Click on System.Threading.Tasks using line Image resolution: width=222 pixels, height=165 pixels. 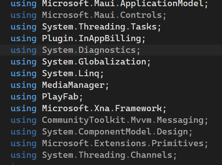pyautogui.click(x=86, y=27)
